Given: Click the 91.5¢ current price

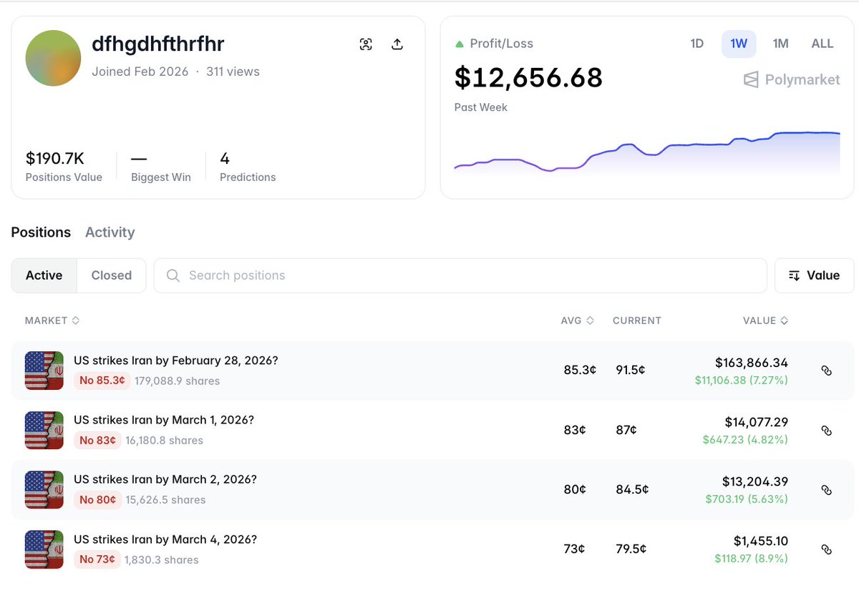Looking at the screenshot, I should 631,371.
